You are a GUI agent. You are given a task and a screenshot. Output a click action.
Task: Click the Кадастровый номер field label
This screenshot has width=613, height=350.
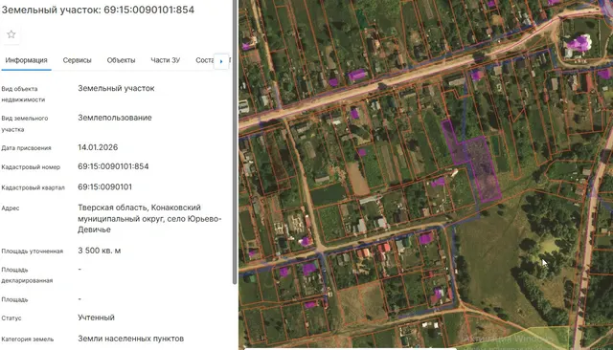click(x=31, y=167)
